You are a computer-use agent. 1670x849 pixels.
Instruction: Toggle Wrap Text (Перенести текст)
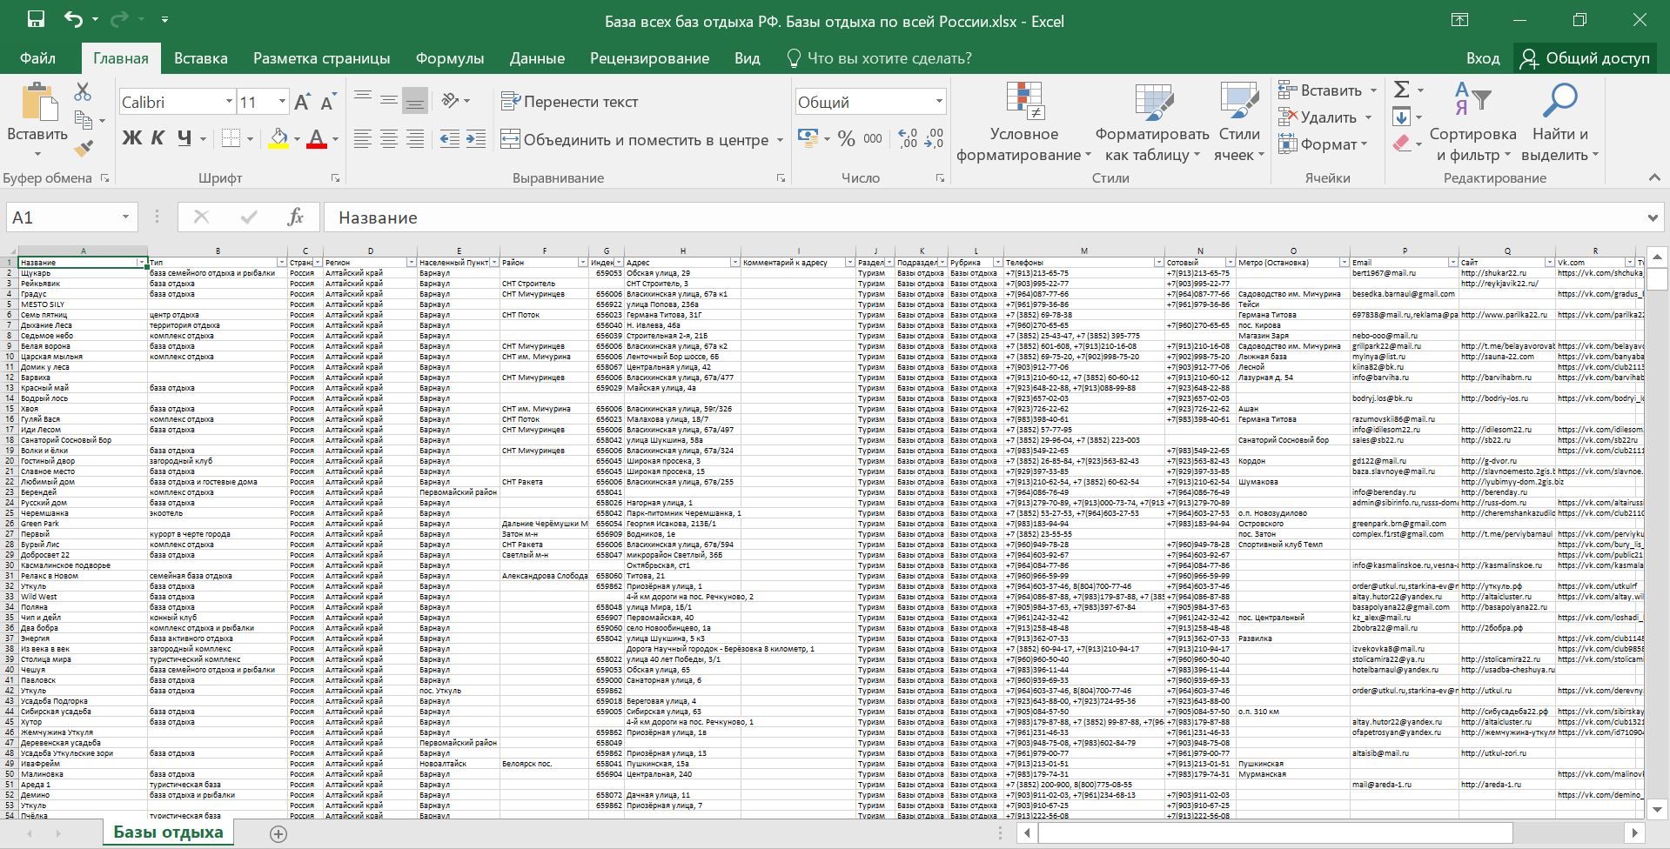(570, 102)
